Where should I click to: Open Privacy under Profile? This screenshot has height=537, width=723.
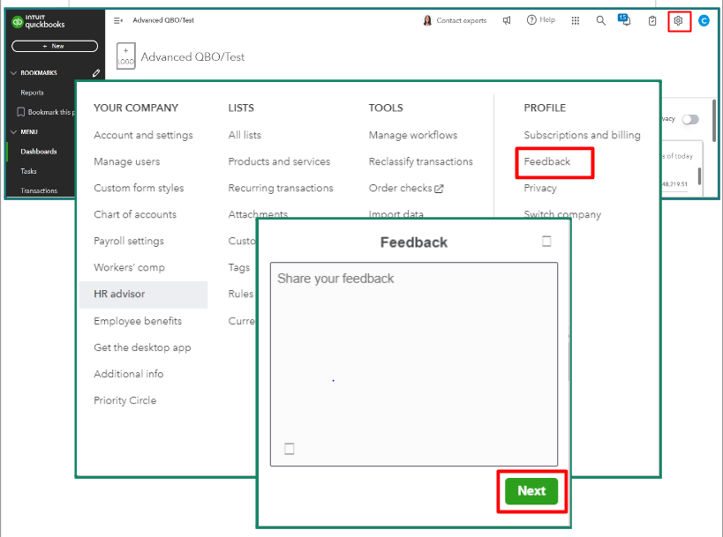click(540, 189)
